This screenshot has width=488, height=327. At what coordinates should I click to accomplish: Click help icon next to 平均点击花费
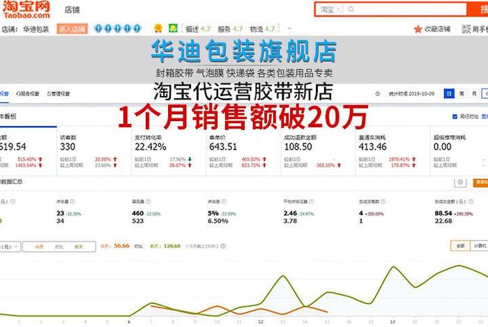(x=311, y=202)
